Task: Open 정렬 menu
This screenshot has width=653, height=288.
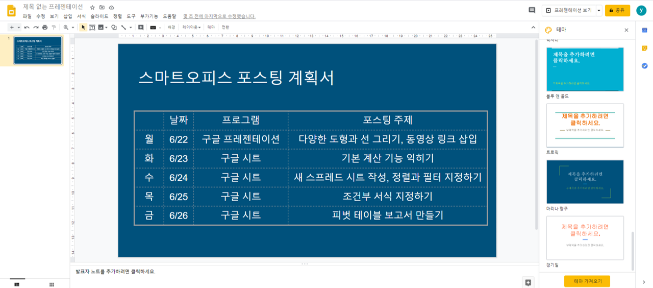Action: pyautogui.click(x=117, y=16)
